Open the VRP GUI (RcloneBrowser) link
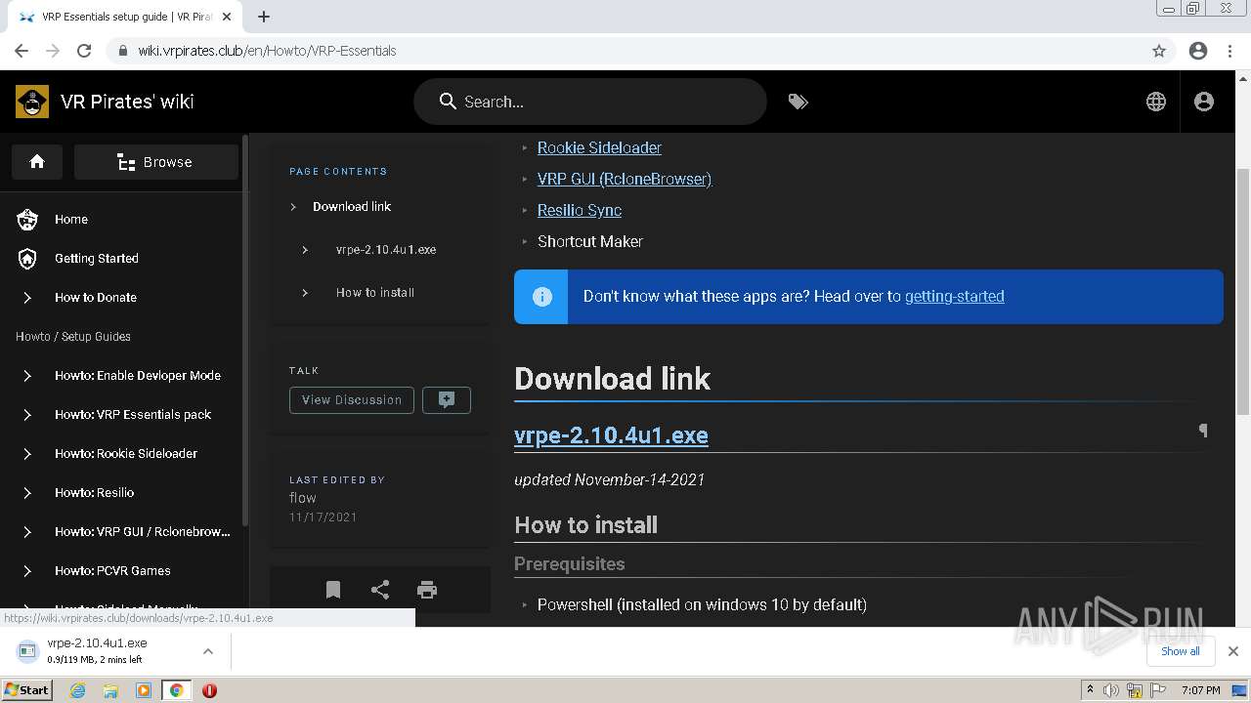The height and width of the screenshot is (703, 1251). point(625,180)
